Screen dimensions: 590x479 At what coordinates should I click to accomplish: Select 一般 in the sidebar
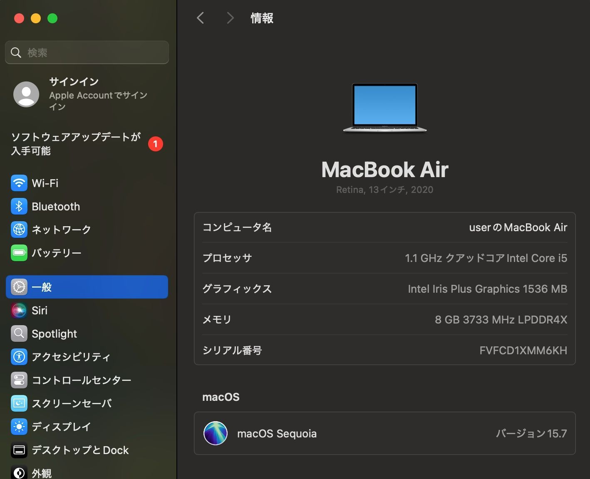point(87,287)
